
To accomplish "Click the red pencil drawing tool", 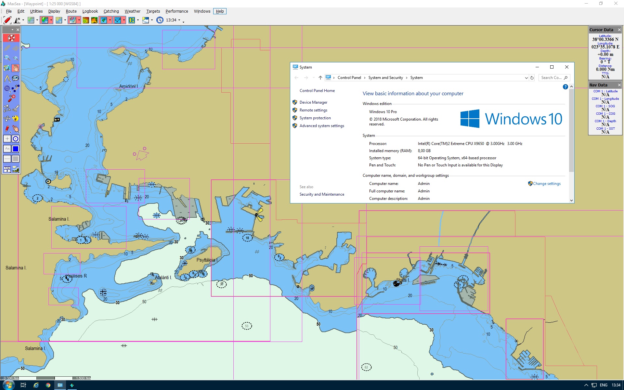I will (7, 129).
